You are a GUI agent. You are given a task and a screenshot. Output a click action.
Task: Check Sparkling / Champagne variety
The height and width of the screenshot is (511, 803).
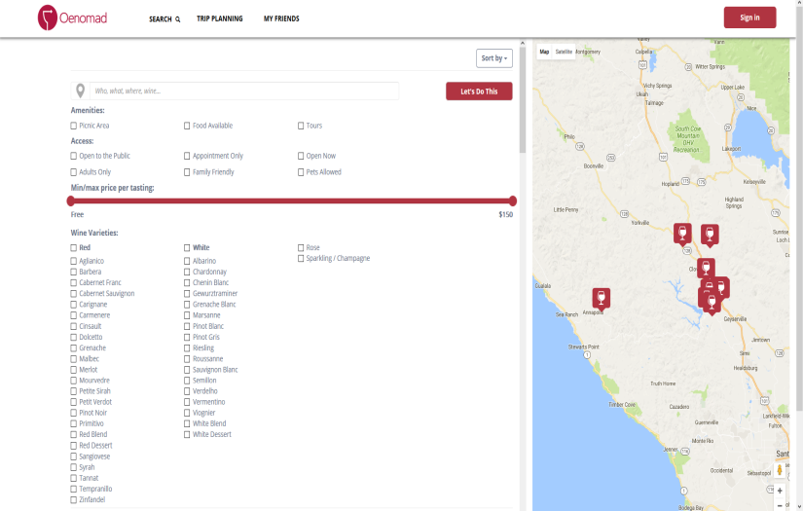coord(301,258)
